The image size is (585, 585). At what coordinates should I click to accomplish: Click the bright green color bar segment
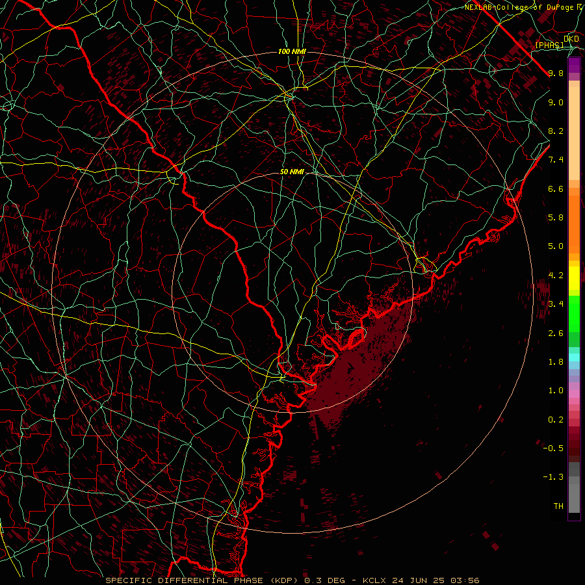[x=574, y=313]
